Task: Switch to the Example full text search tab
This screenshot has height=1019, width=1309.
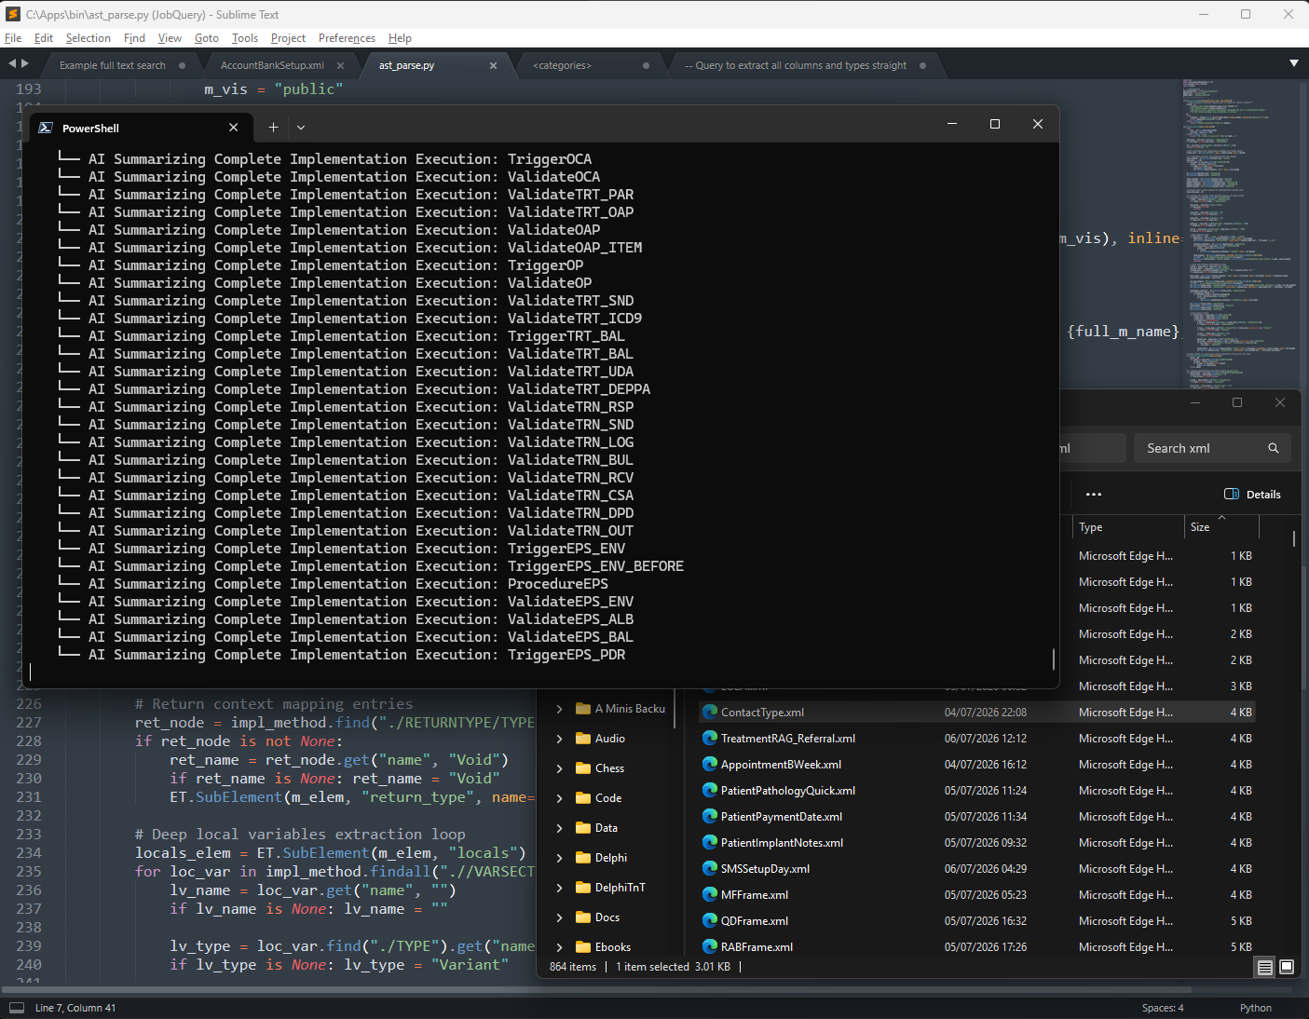Action: [113, 65]
